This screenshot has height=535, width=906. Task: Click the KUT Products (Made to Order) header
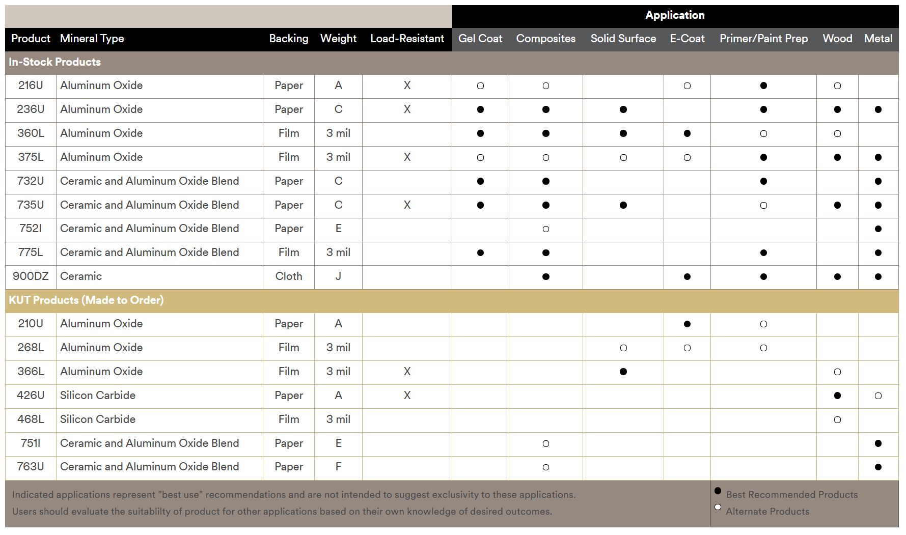[86, 300]
